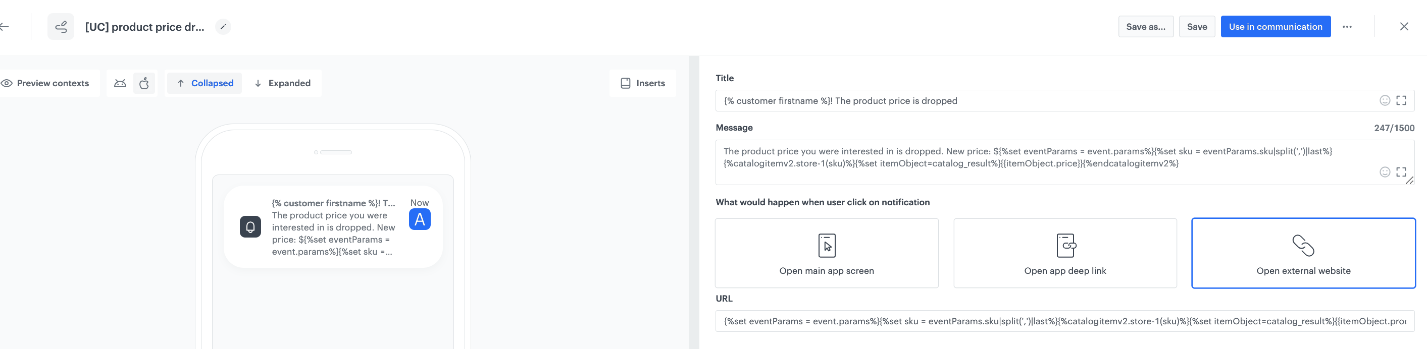Select the Android platform preview icon
The width and height of the screenshot is (1427, 349).
coord(120,83)
